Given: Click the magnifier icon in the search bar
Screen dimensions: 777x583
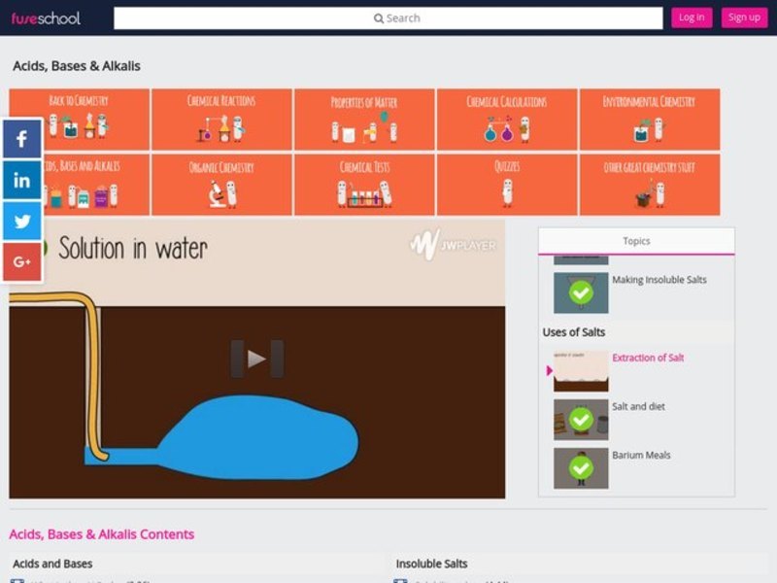Looking at the screenshot, I should click(x=379, y=17).
